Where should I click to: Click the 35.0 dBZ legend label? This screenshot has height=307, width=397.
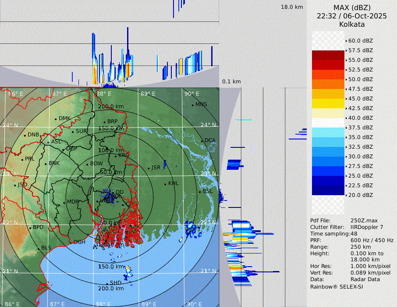[360, 137]
